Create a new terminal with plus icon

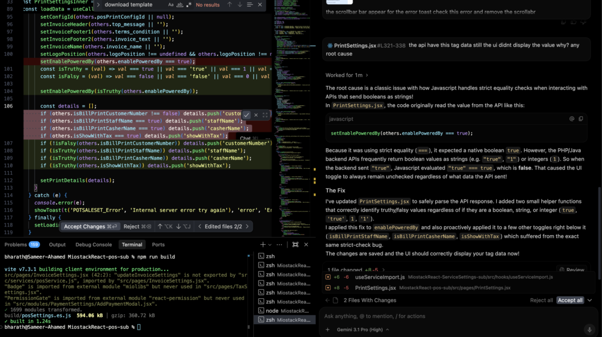click(x=263, y=245)
